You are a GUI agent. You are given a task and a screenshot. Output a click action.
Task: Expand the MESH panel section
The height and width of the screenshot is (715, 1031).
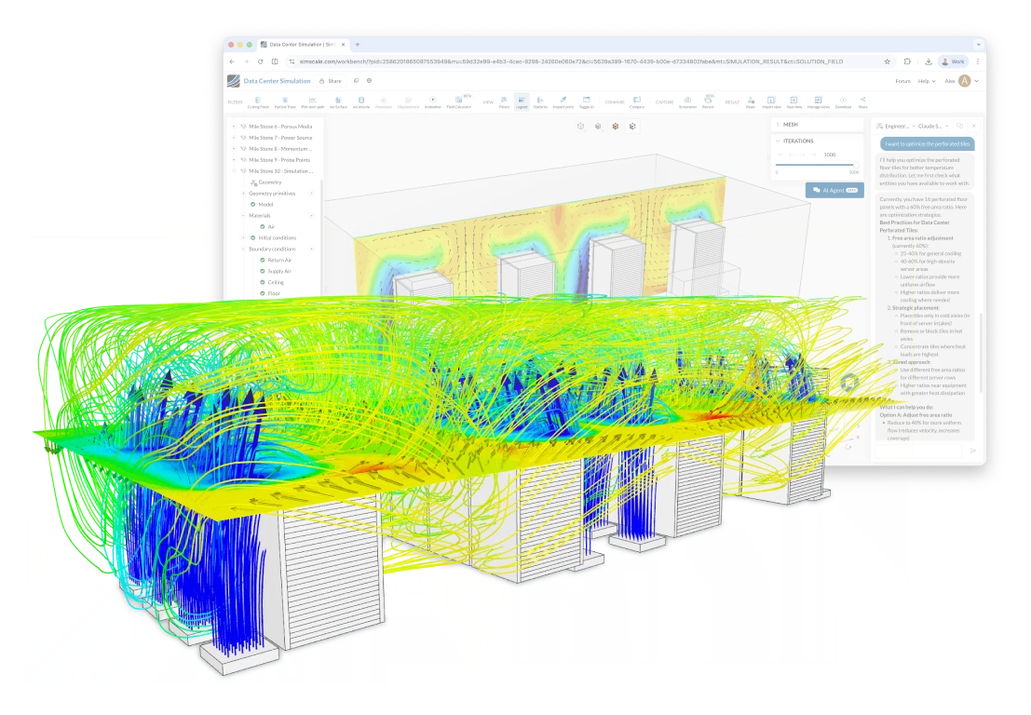(x=778, y=124)
